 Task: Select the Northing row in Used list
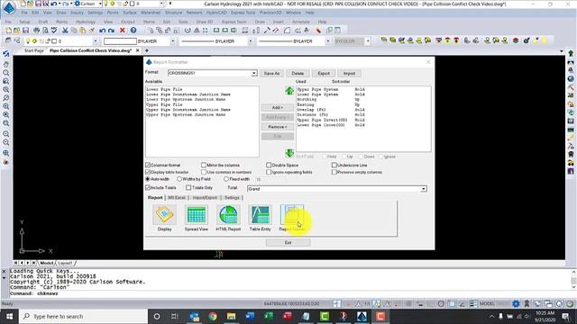point(307,100)
